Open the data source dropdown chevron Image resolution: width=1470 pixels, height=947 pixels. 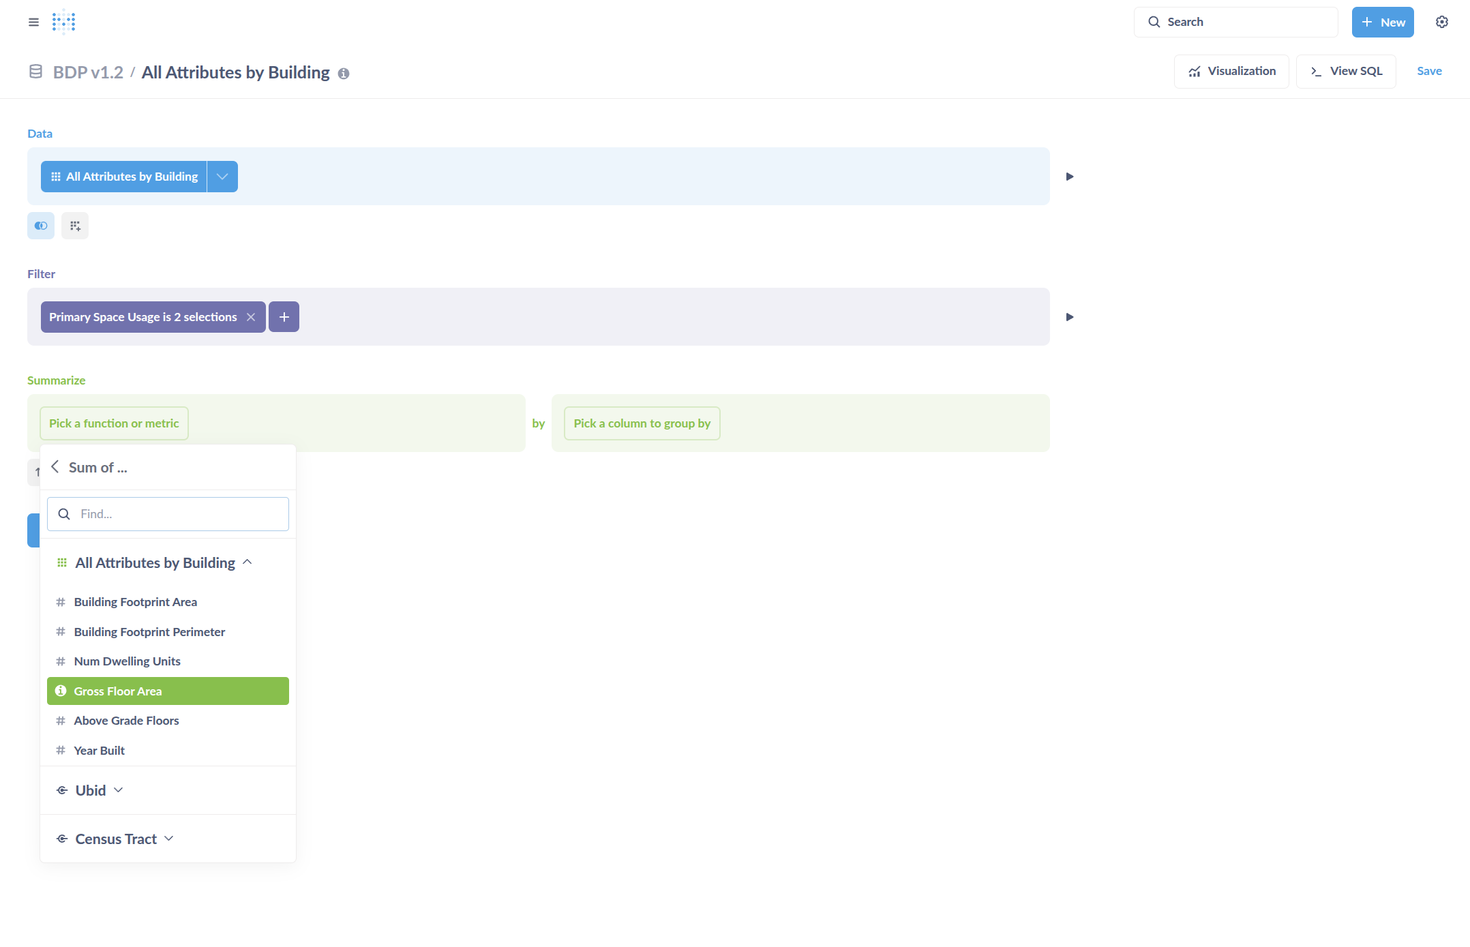click(222, 177)
